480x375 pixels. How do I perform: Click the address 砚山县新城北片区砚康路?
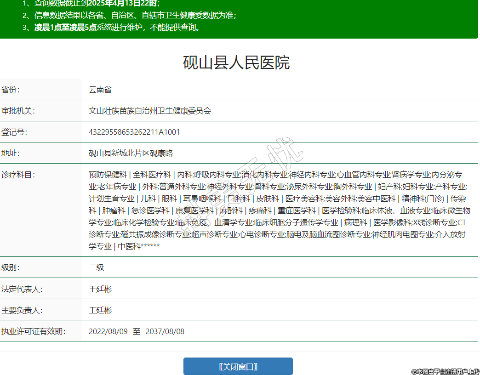click(131, 153)
